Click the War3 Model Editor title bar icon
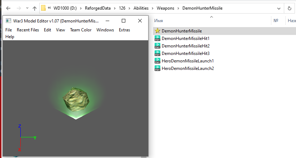The image size is (296, 158). (x=8, y=21)
